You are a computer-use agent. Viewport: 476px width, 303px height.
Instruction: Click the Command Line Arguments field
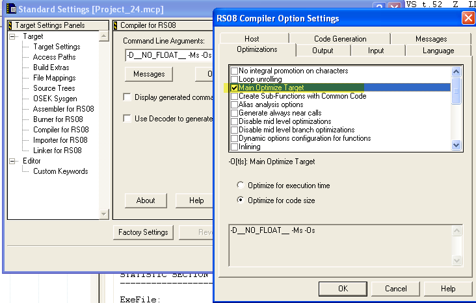point(169,55)
